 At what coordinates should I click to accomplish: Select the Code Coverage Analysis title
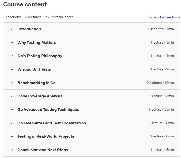pos(40,96)
